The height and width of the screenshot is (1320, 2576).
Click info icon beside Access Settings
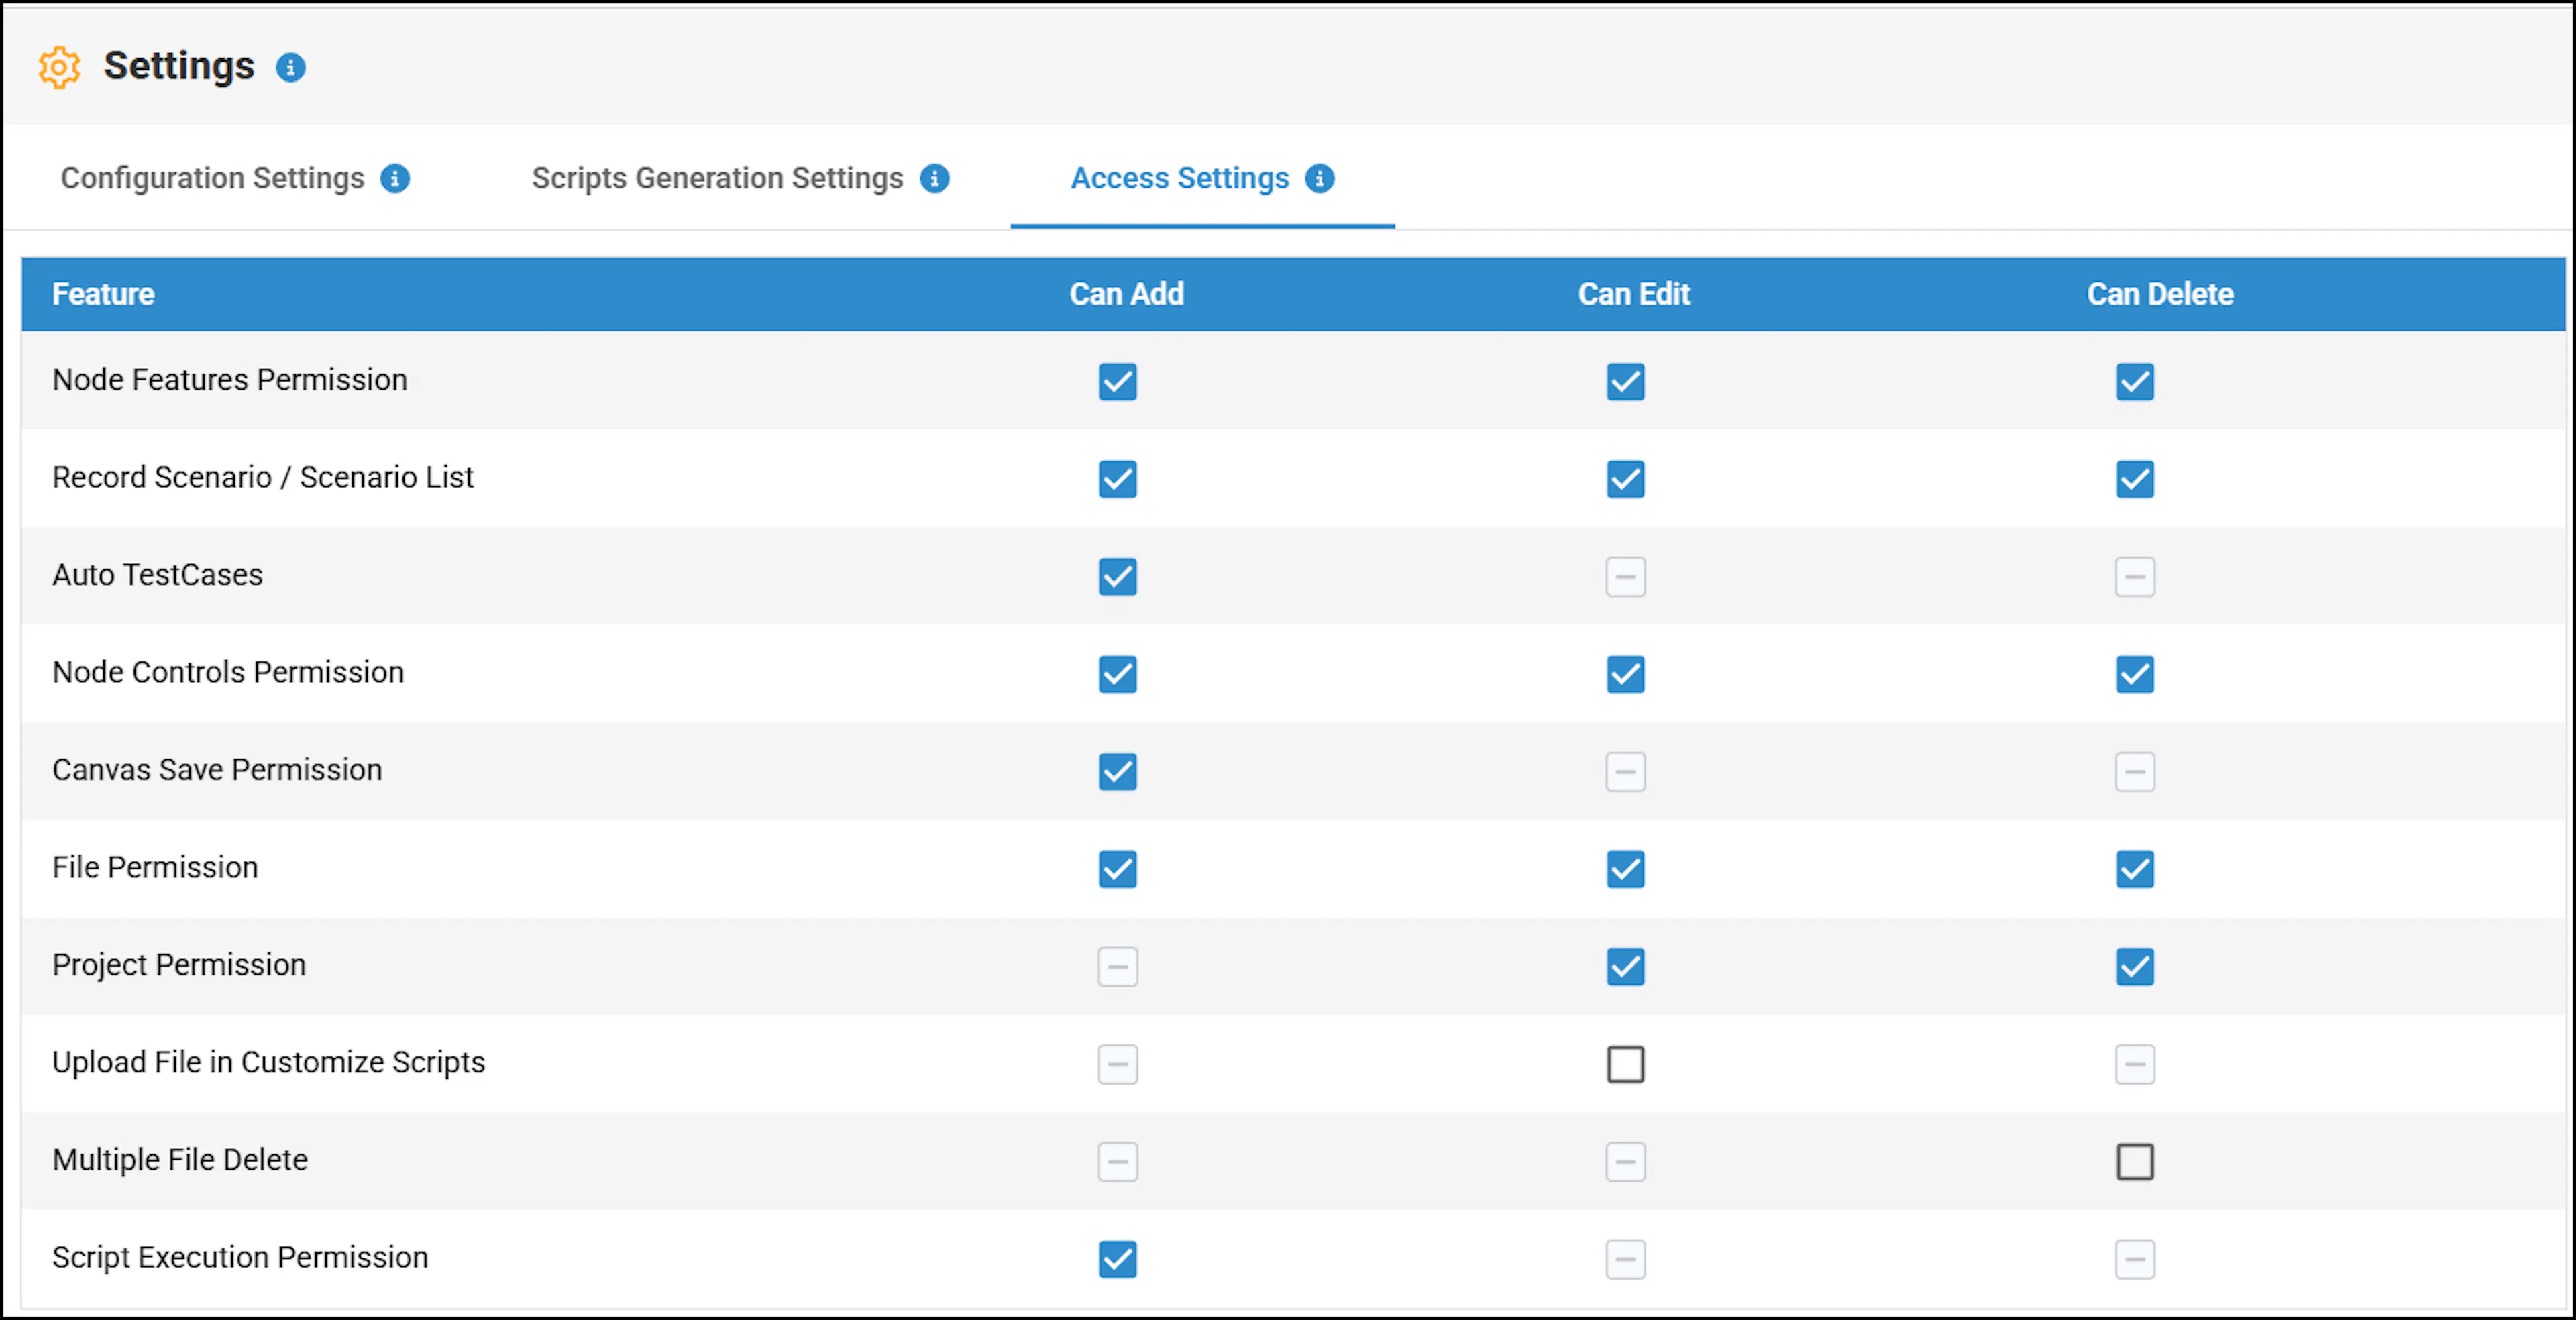point(1320,179)
